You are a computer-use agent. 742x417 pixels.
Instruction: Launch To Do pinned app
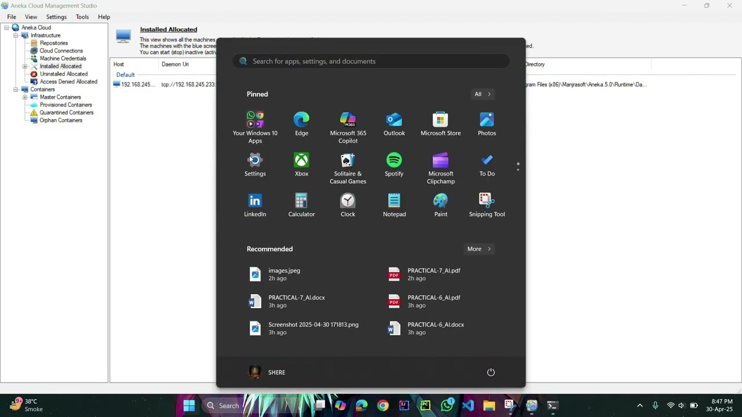(x=487, y=164)
